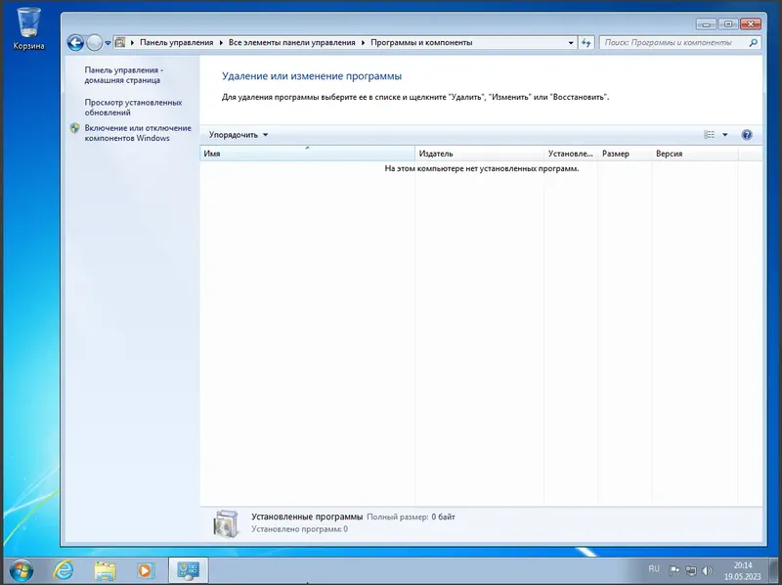The width and height of the screenshot is (782, 585).
Task: Click the Refresh icon in the address bar
Action: (586, 43)
